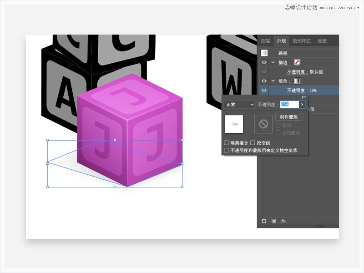Click the 制作蒙版 button

(x=289, y=117)
